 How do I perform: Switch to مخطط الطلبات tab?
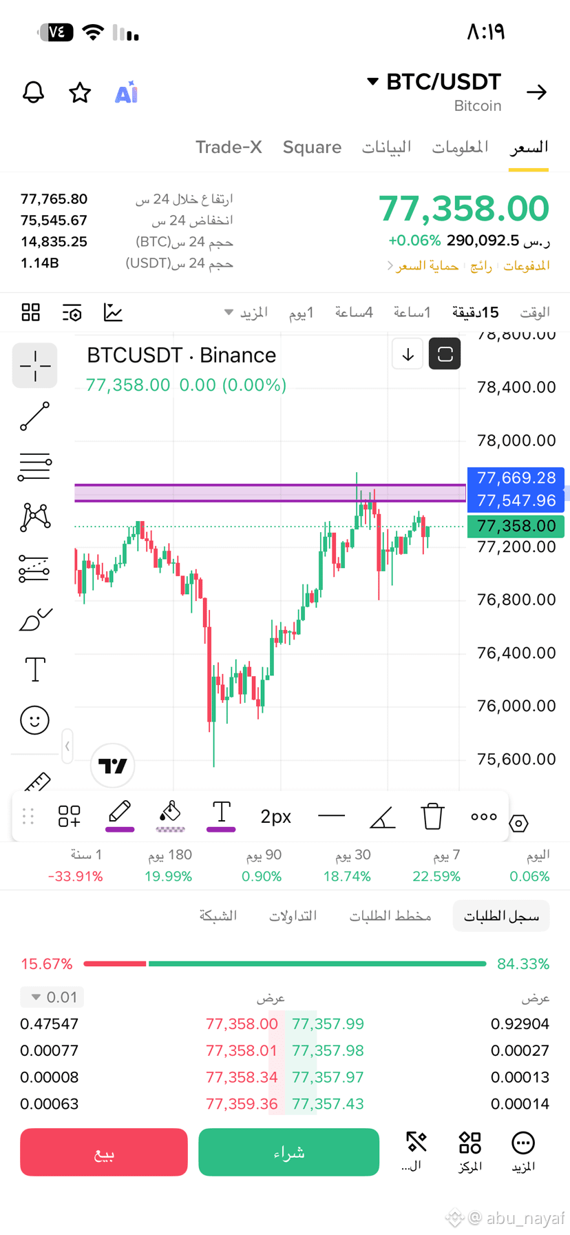point(390,916)
